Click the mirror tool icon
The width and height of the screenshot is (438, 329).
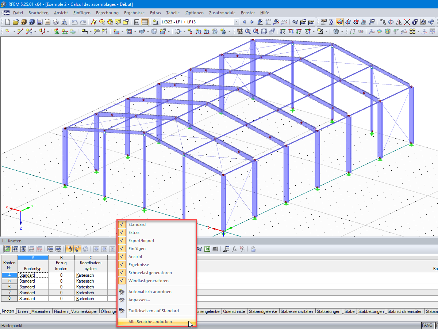point(399,22)
